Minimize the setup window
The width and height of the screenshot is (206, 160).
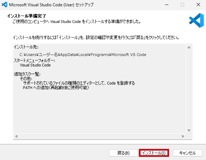pos(167,5)
